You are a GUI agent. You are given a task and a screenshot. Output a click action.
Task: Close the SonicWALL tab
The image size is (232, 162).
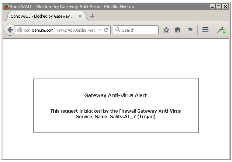point(80,16)
